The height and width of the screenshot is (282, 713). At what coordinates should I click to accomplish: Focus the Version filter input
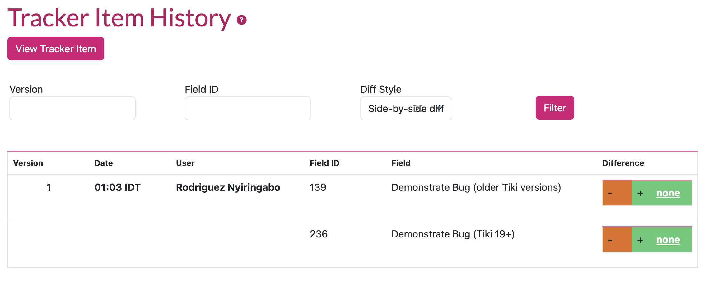coord(72,108)
